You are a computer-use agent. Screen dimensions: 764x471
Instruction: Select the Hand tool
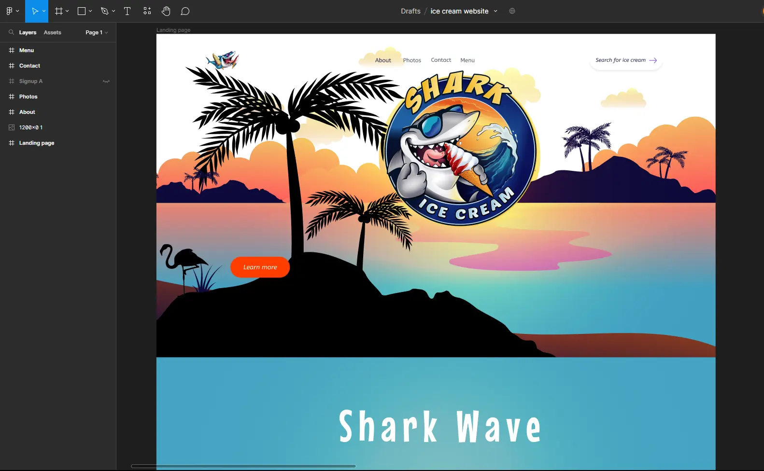166,11
